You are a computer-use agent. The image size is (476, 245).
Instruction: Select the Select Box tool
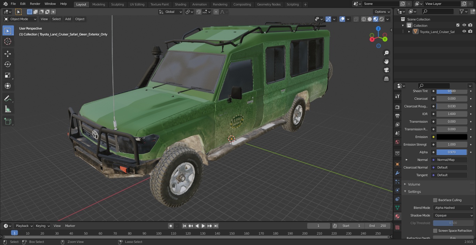point(8,31)
